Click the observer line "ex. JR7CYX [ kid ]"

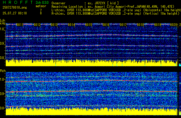pyautogui.click(x=103, y=3)
